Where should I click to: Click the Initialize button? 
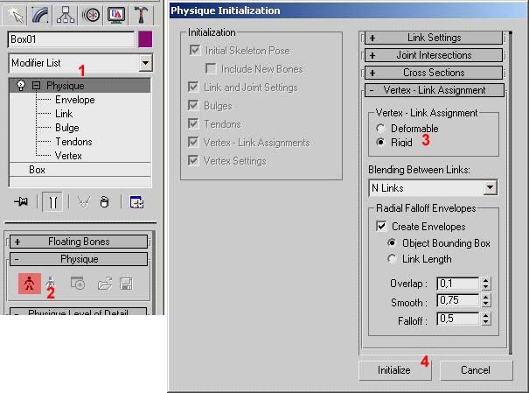coord(393,370)
